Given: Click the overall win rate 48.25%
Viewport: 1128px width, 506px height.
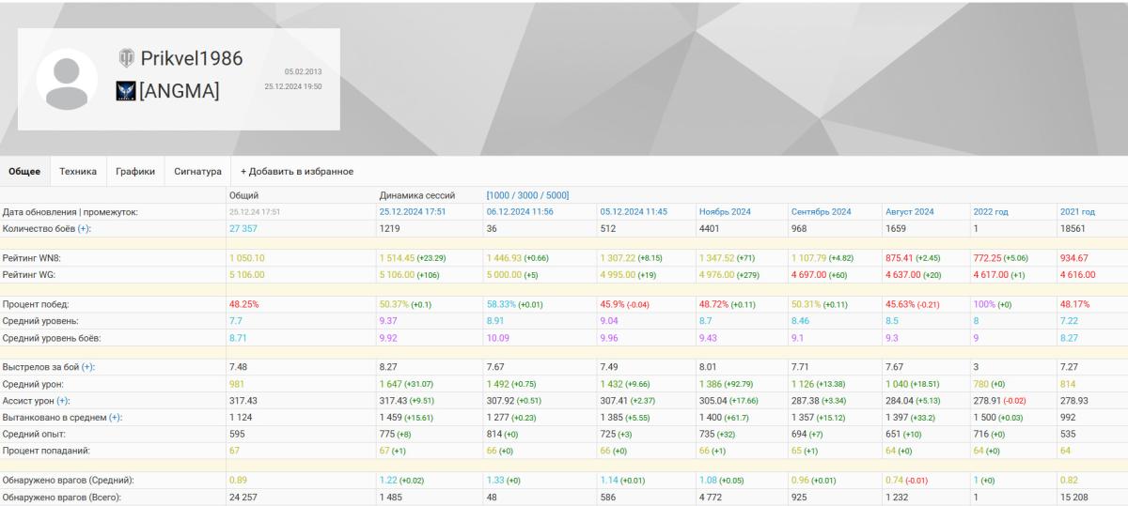Looking at the screenshot, I should tap(243, 305).
